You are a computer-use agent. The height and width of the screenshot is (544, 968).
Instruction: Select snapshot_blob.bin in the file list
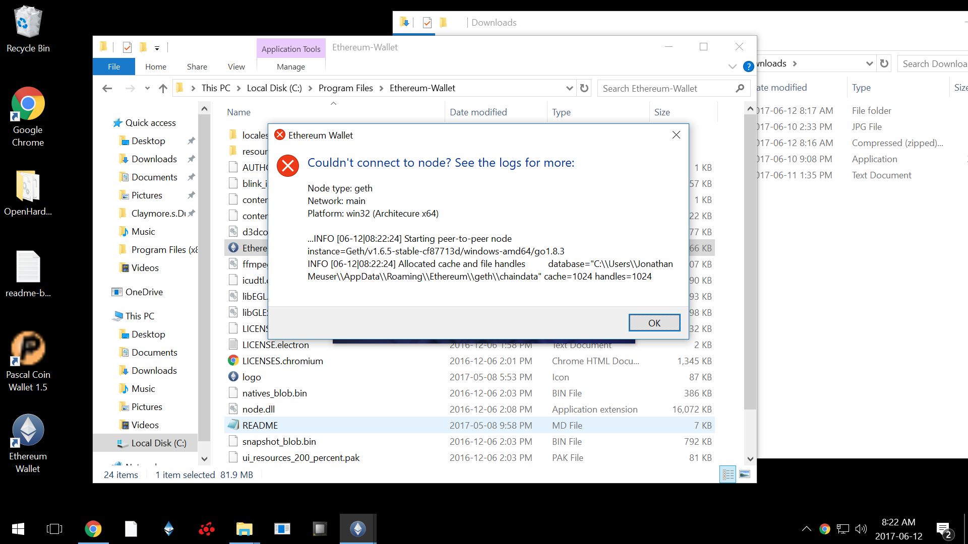(279, 442)
